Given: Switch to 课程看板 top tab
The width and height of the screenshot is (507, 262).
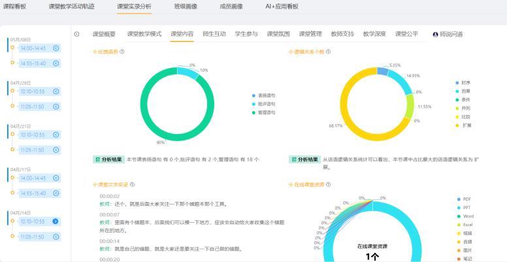Looking at the screenshot, I should tap(14, 7).
